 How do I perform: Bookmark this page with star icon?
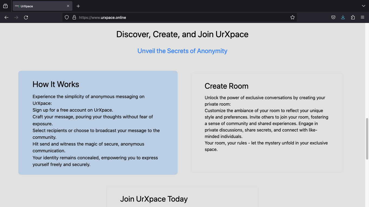tap(293, 18)
